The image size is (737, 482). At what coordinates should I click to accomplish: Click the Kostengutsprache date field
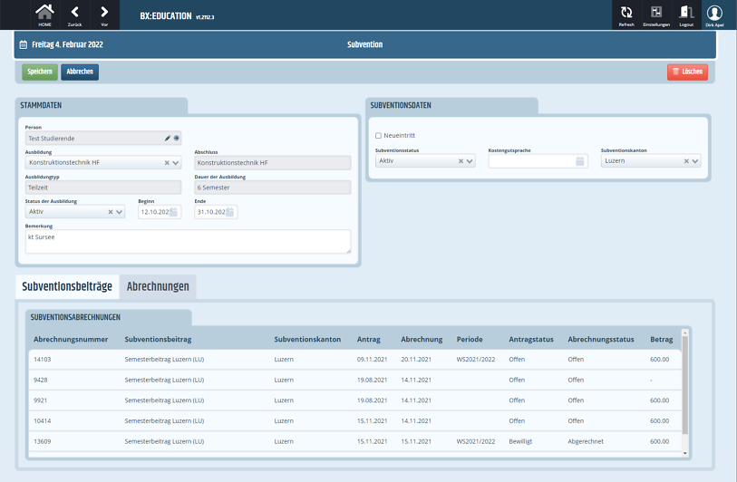click(x=537, y=161)
